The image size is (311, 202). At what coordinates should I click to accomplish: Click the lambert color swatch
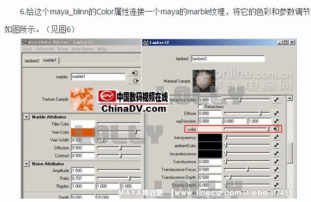tap(210, 129)
